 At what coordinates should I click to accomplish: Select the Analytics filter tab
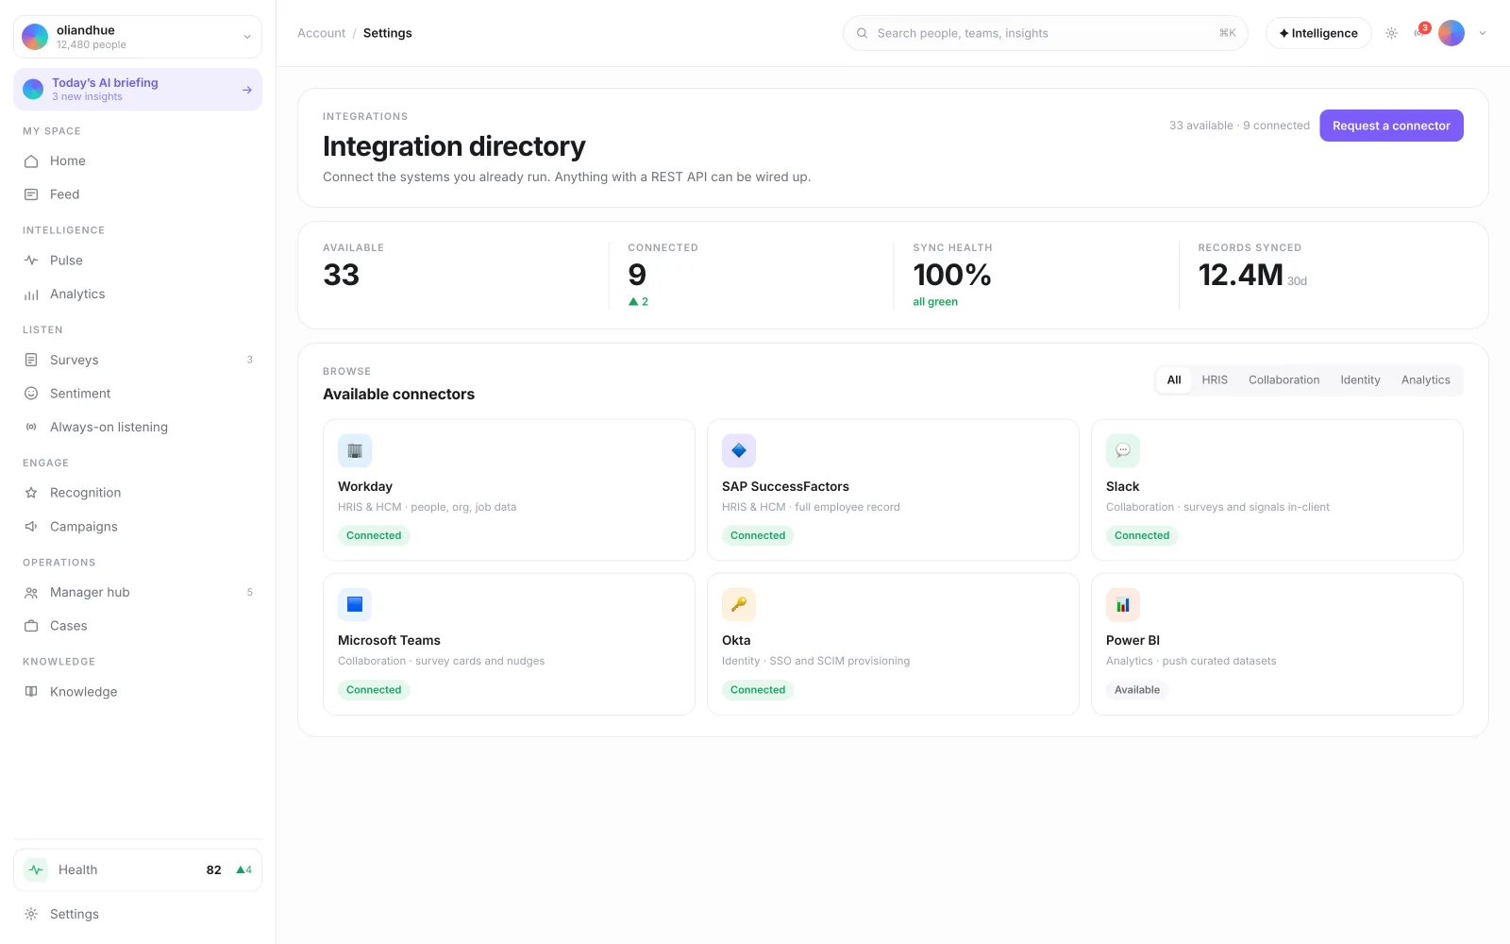pos(1425,380)
